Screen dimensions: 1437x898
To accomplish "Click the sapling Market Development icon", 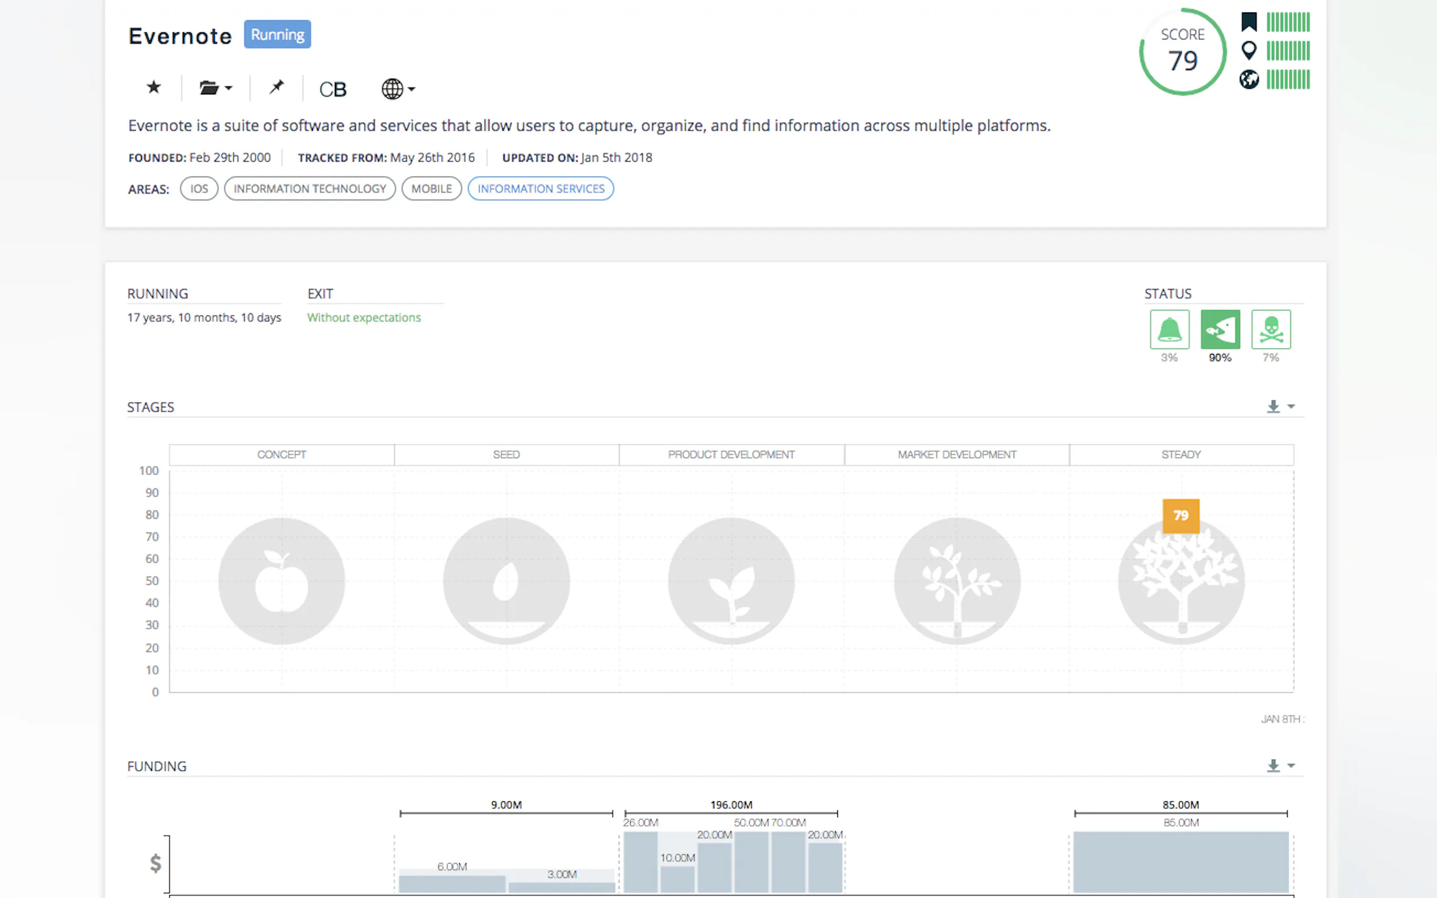I will tap(957, 581).
